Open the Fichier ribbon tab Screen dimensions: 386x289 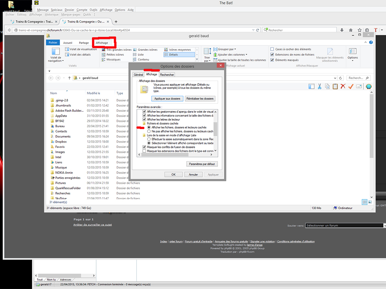(x=53, y=43)
